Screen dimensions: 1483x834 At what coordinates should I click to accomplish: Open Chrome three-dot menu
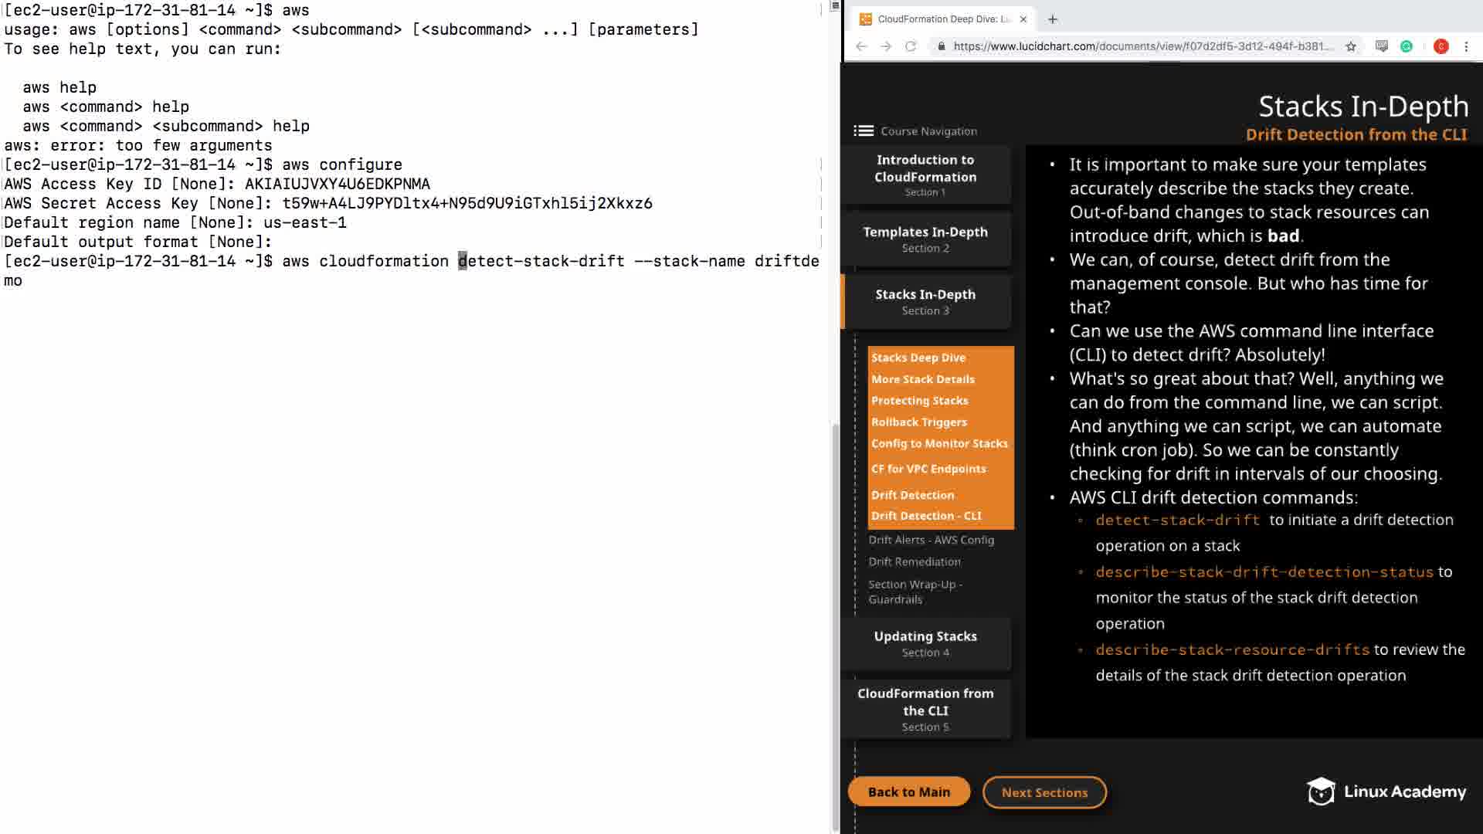pyautogui.click(x=1466, y=46)
